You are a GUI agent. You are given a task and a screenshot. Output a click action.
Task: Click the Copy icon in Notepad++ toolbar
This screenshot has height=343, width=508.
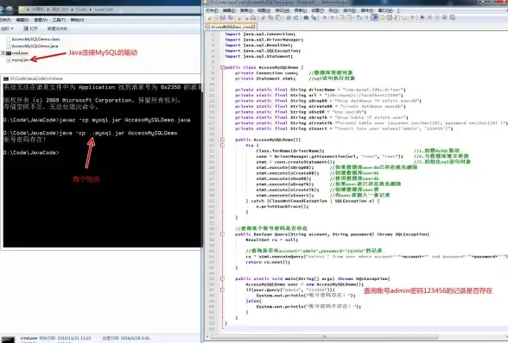click(x=270, y=17)
